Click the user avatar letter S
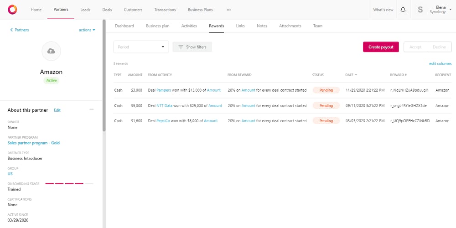This screenshot has height=228, width=456. 420,10
